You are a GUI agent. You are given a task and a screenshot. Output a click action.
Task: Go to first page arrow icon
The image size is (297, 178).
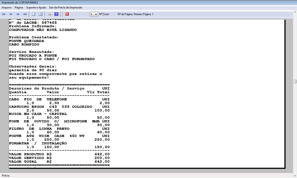point(4,14)
